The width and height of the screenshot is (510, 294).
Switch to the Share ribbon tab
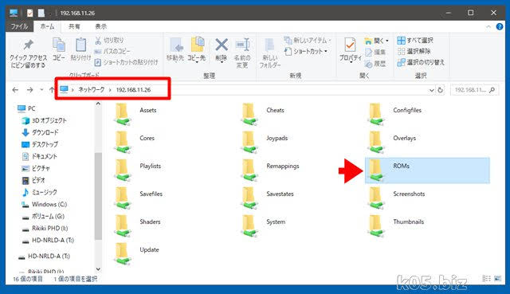pos(74,26)
